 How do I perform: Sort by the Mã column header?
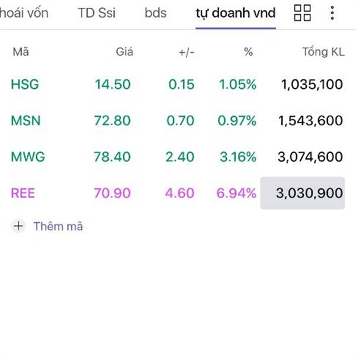pos(21,52)
